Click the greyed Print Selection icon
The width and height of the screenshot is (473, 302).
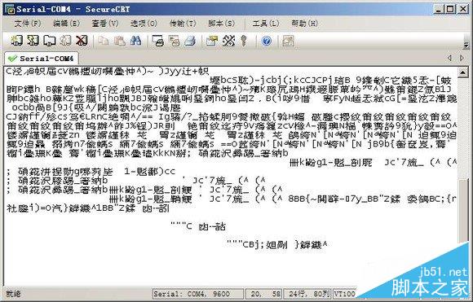click(x=175, y=41)
